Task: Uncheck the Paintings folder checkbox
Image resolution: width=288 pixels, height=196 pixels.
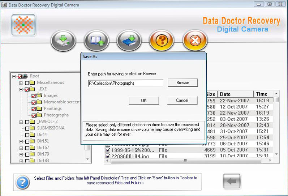Action: [34, 109]
